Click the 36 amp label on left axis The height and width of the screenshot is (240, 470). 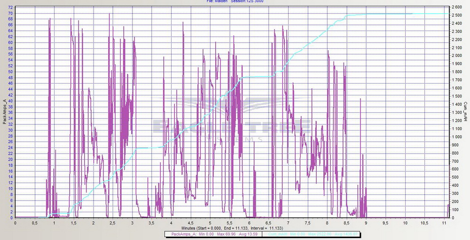pos(10,113)
